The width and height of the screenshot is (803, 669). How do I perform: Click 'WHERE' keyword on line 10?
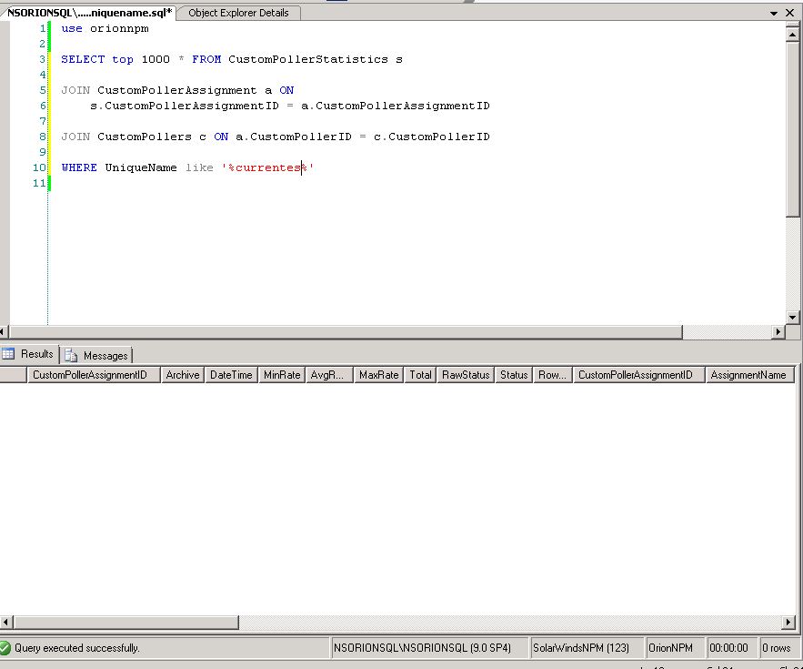(x=79, y=167)
